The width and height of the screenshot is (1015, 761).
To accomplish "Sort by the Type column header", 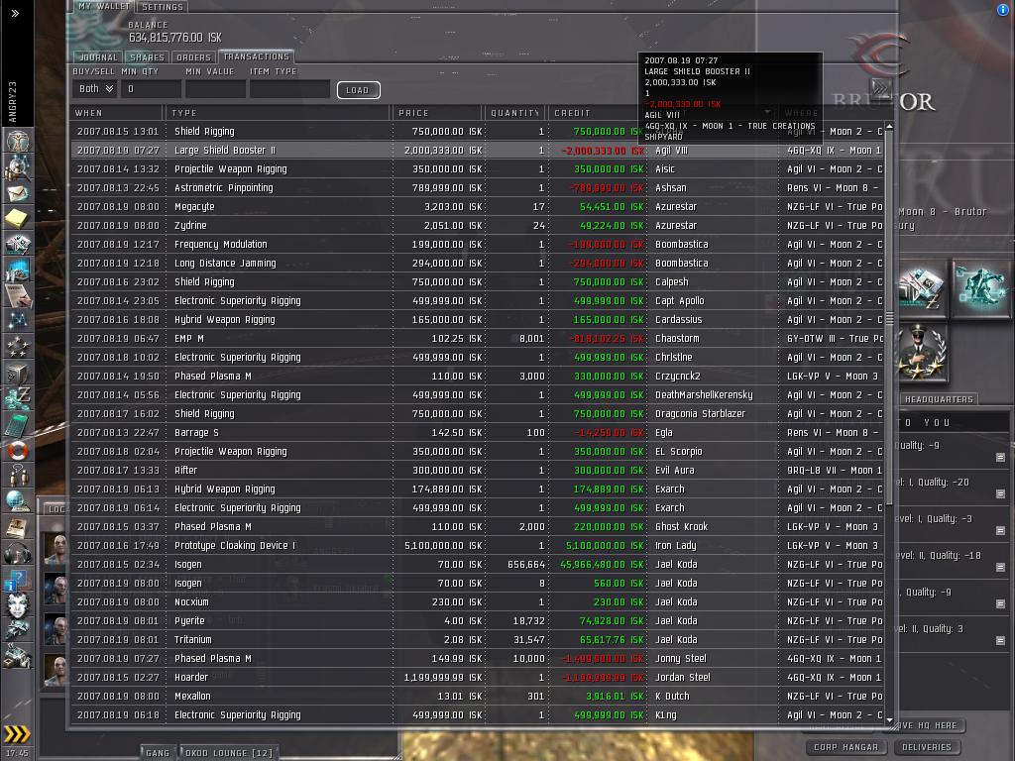I will (x=280, y=113).
